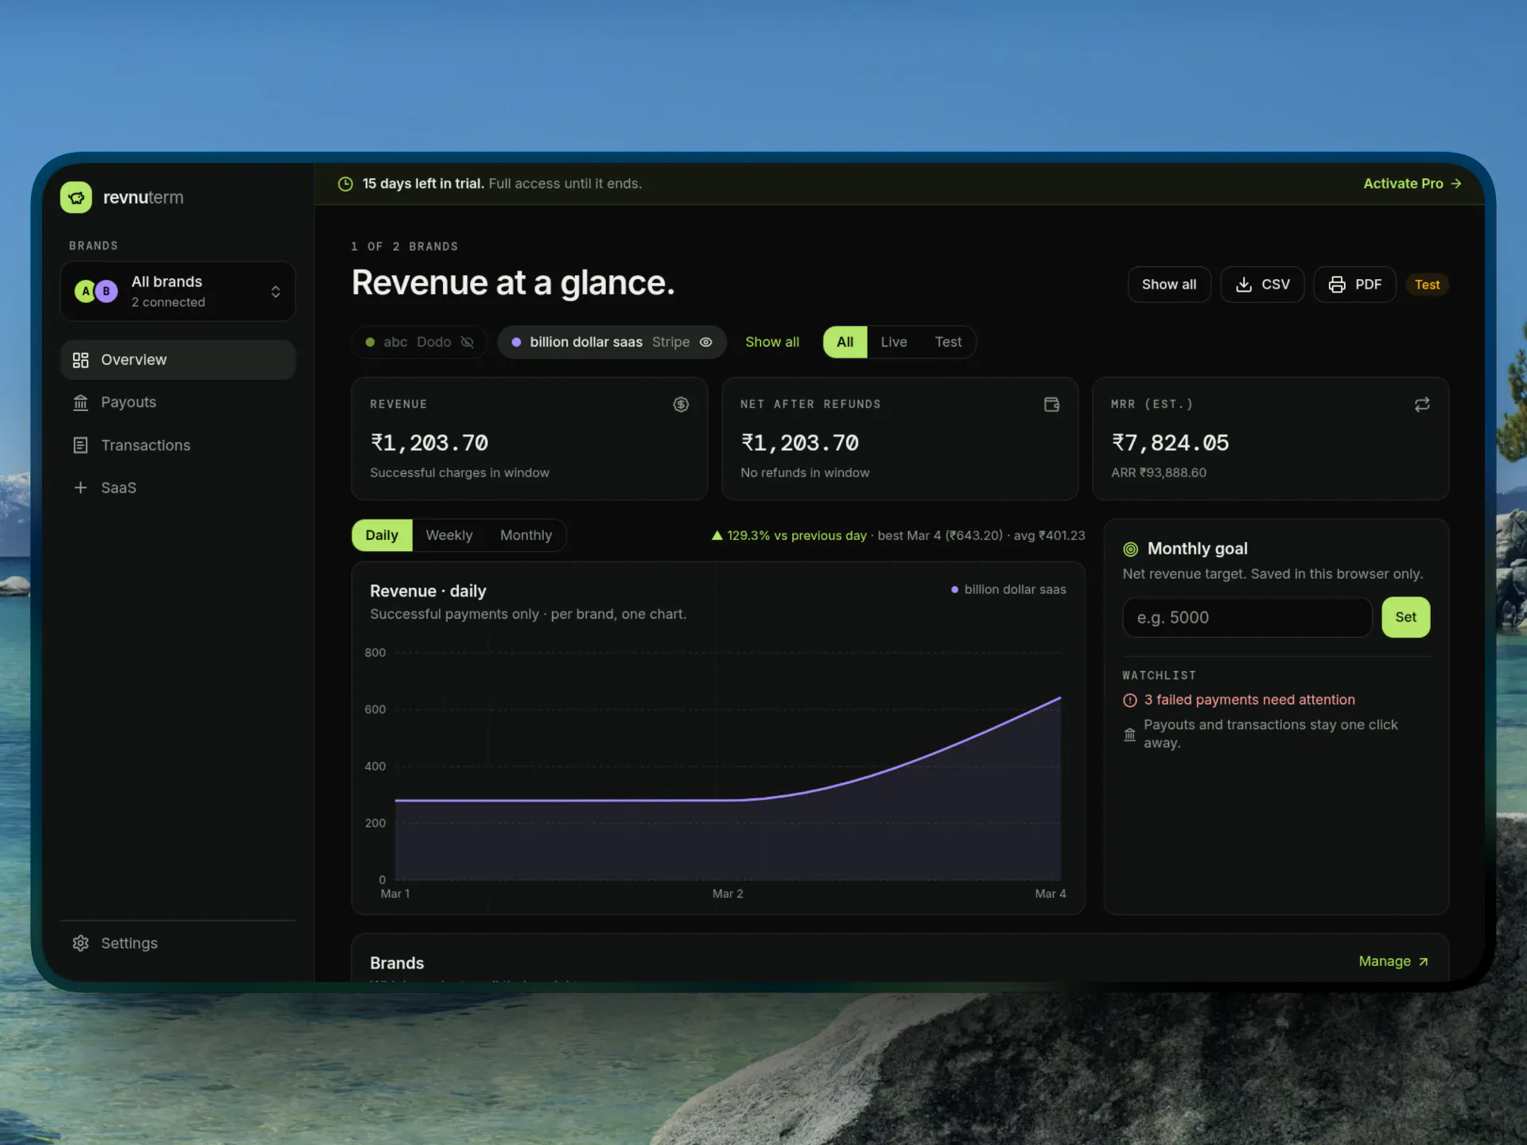The width and height of the screenshot is (1527, 1145).
Task: Click the repeat icon on MRR card
Action: (1422, 405)
